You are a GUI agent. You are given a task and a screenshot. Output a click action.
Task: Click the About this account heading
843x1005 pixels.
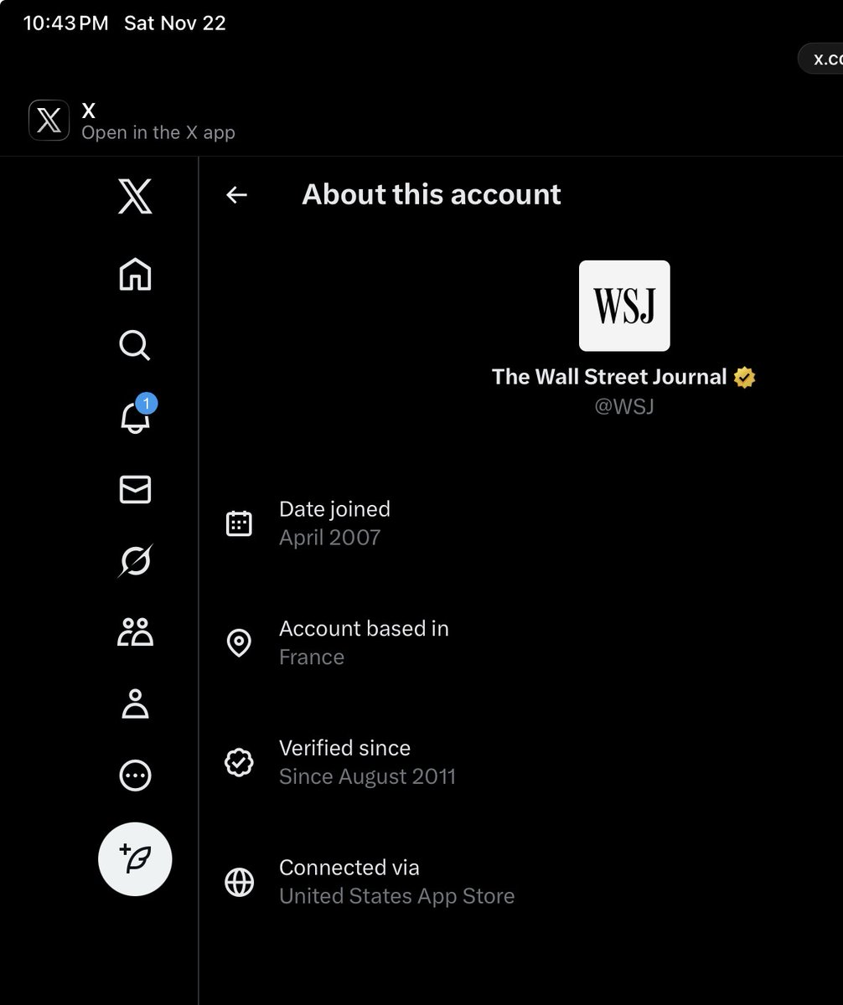(x=432, y=194)
